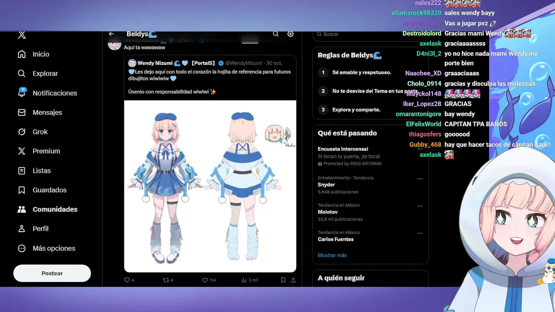Repost Wendy Mizumi's post

click(165, 280)
